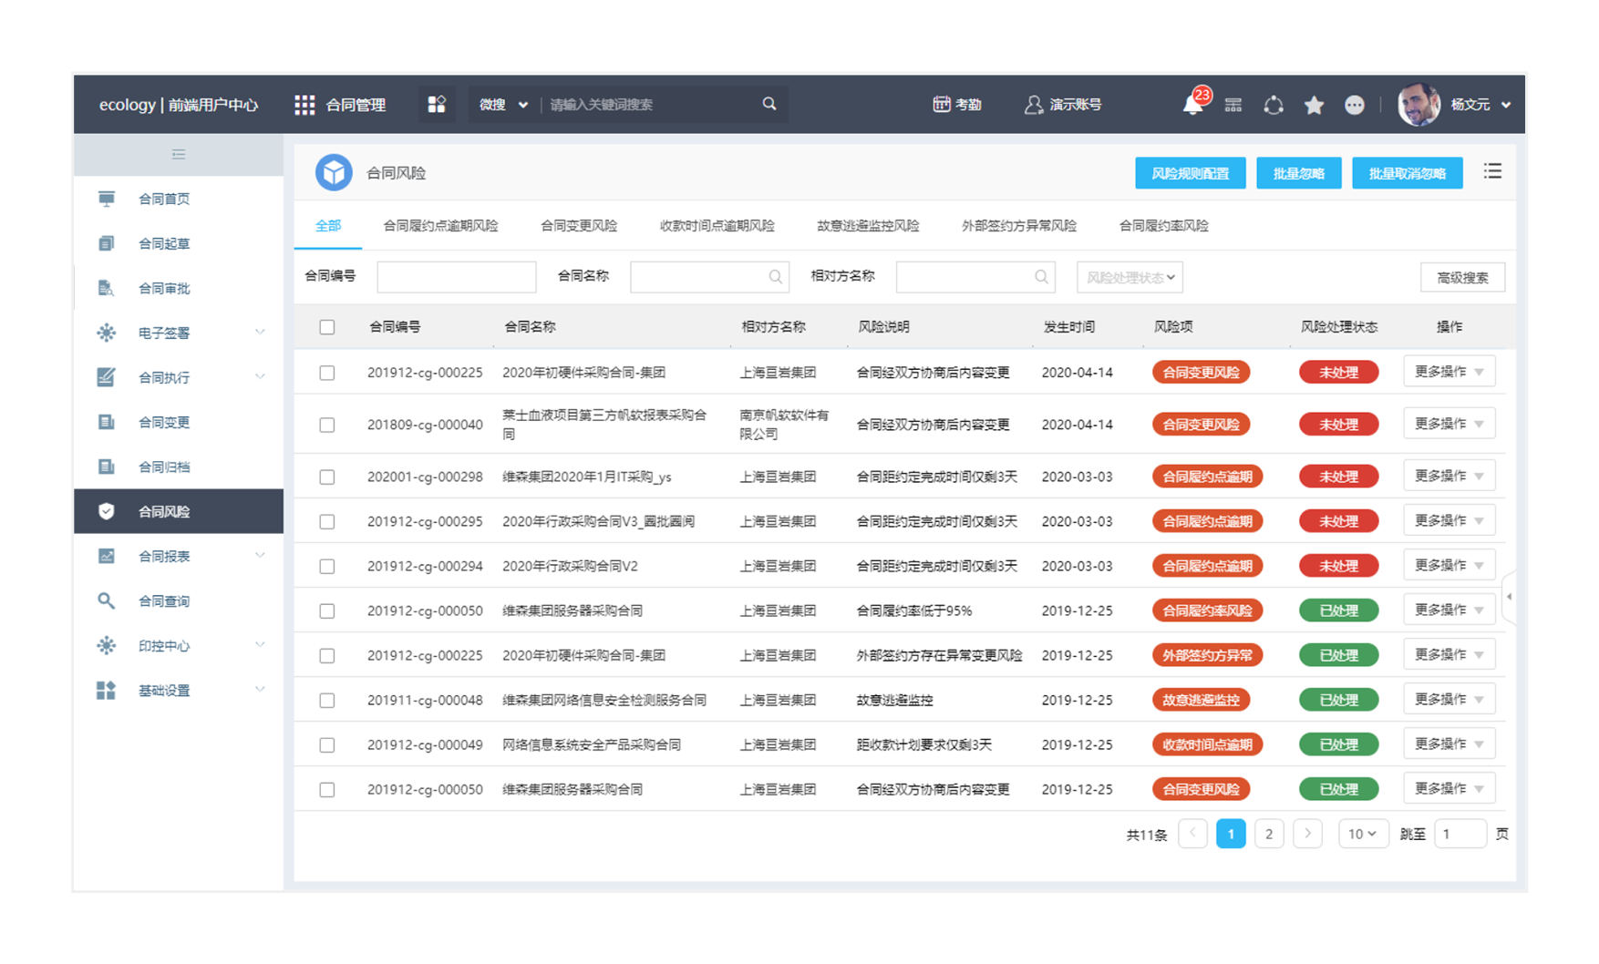
Task: Switch to the 合同变更风险 tab
Action: click(x=578, y=226)
